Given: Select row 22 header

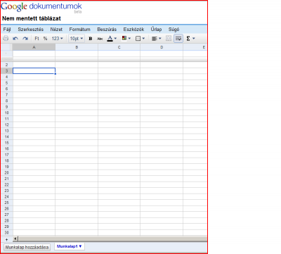Looking at the screenshot, I should [7, 184].
